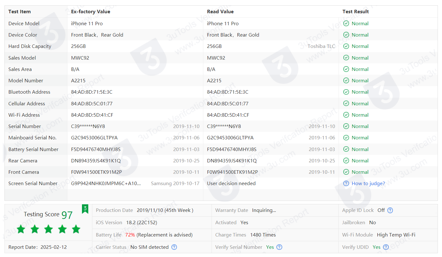The height and width of the screenshot is (257, 442).
Task: Click 'Screen Serial Number' row label
Action: click(x=33, y=184)
